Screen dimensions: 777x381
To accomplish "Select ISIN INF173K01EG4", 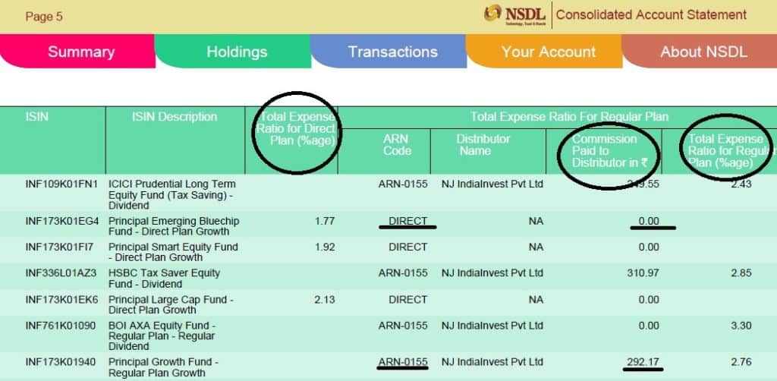I will pos(62,221).
